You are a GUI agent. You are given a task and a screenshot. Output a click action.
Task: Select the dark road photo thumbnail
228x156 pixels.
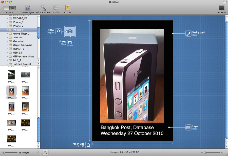click(11, 75)
